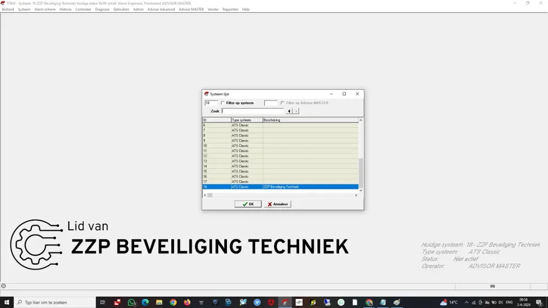The width and height of the screenshot is (548, 308).
Task: Open File Explorer from the taskbar
Action: pyautogui.click(x=159, y=302)
